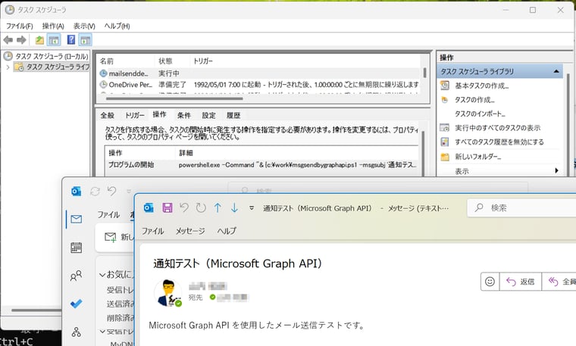Click the up-folder icon in Task Scheduler toolbar
This screenshot has height=346, width=576.
point(39,39)
